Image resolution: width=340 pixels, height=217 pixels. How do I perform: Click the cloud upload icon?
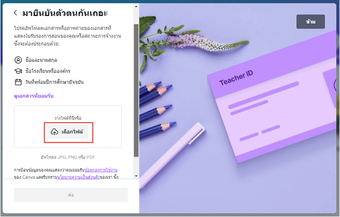(55, 132)
